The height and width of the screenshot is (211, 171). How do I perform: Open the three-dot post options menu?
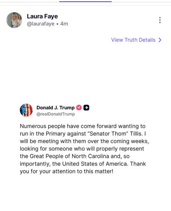[160, 20]
